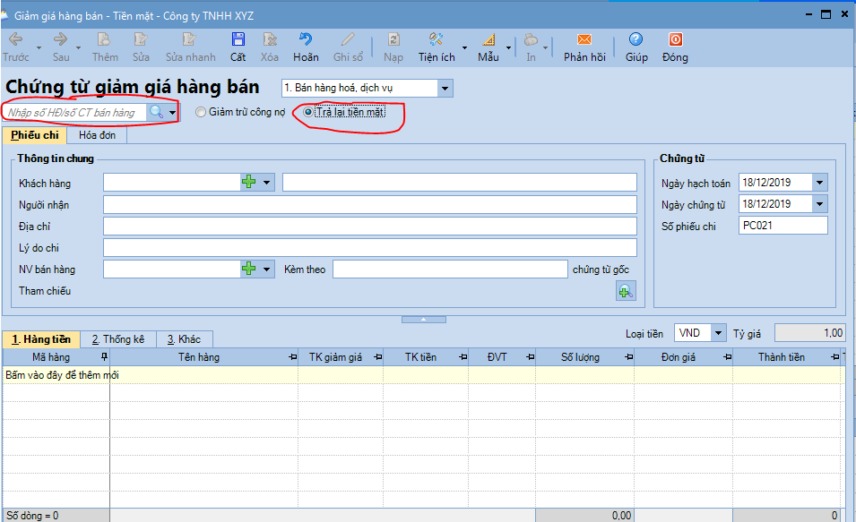Go to previous voucher with Trước
The width and height of the screenshot is (856, 522).
(x=16, y=47)
